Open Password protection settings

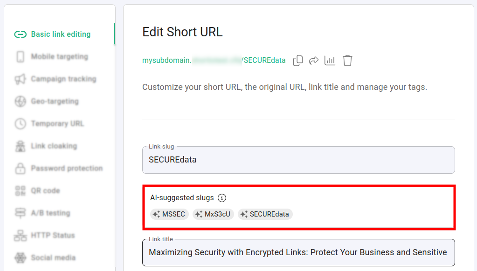pos(67,169)
